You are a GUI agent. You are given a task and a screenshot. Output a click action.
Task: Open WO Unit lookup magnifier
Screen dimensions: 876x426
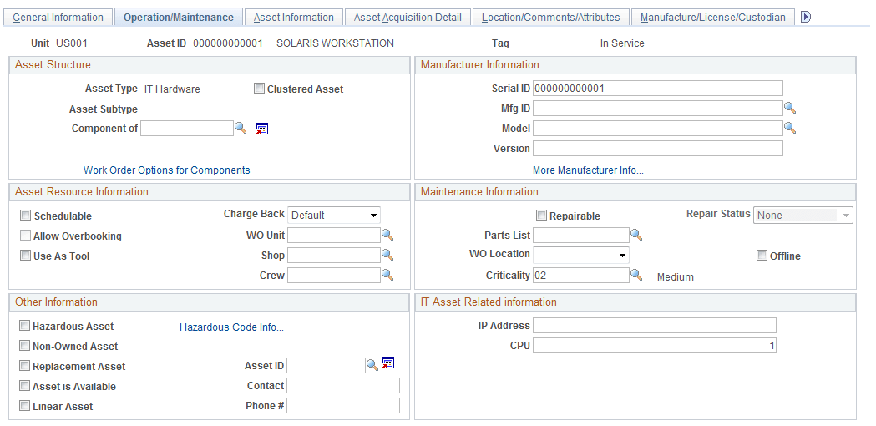tap(387, 235)
